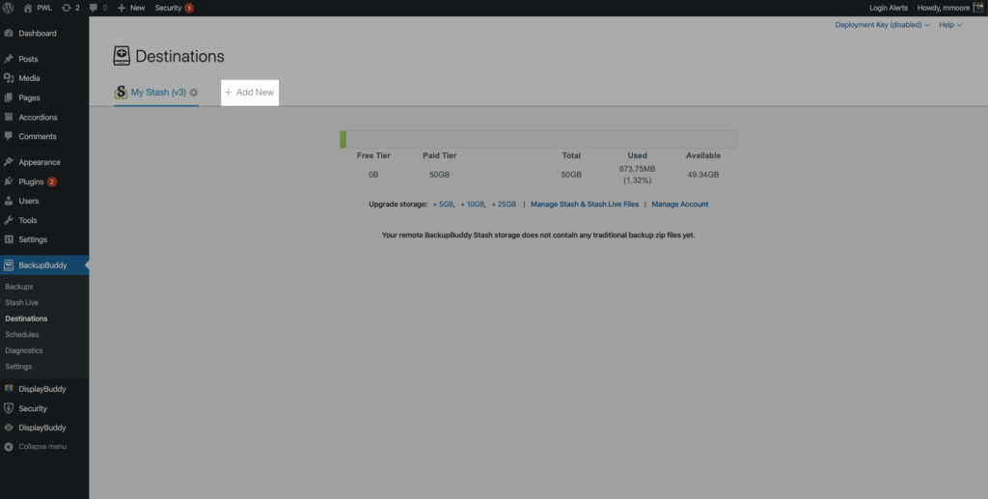Click the gear icon next to My Stash
The image size is (988, 499).
point(194,93)
